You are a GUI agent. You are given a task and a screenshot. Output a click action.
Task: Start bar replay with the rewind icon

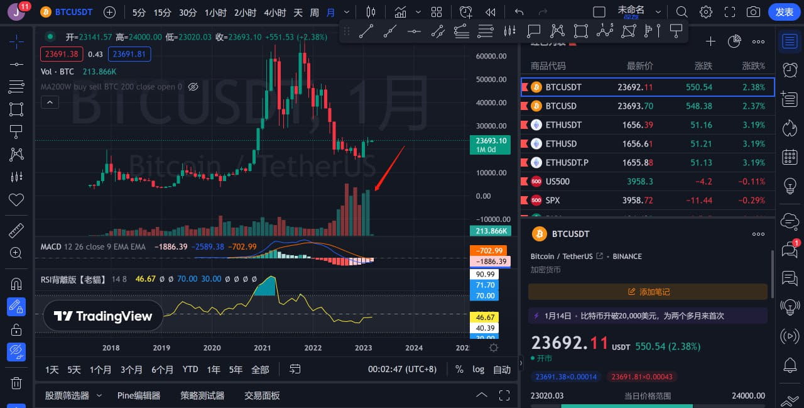(491, 12)
